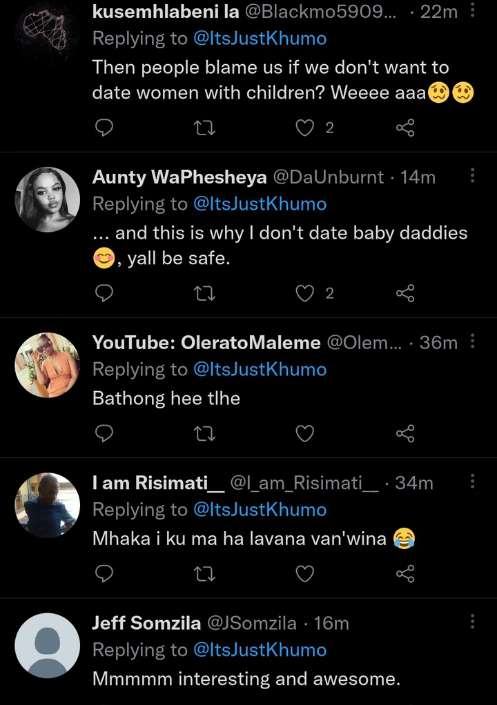Open more options for kusemhlabeni la's tweet

[472, 10]
